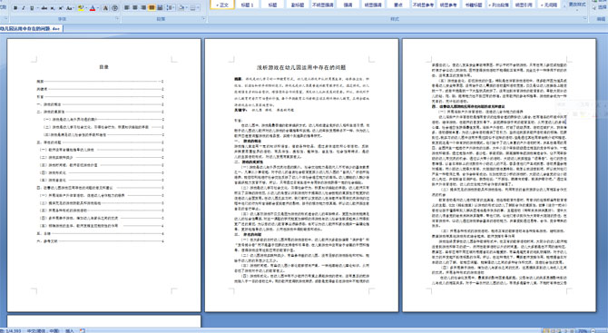608x333 pixels.
Task: Open line spacing dropdown
Action: click(170, 8)
